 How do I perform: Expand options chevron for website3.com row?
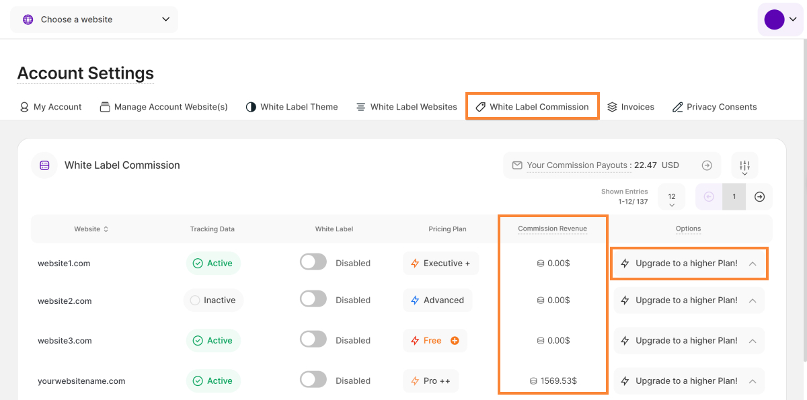pos(753,341)
